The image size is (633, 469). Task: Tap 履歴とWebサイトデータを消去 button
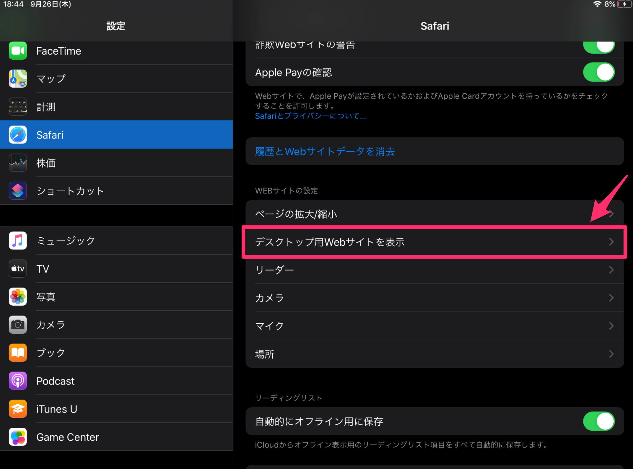click(x=435, y=151)
